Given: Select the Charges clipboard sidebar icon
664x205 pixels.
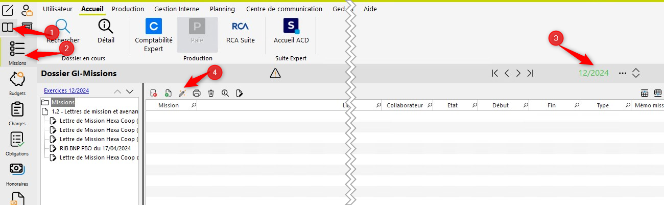Looking at the screenshot, I should pyautogui.click(x=17, y=113).
